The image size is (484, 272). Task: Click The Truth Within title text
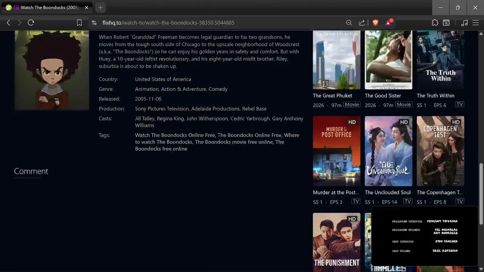click(435, 96)
